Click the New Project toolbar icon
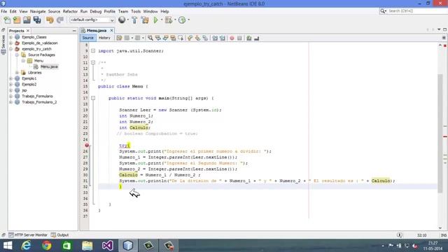 coord(17,20)
